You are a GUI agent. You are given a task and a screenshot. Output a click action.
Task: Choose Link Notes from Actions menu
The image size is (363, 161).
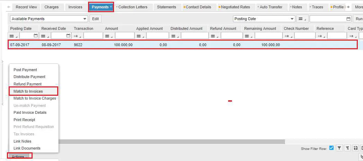pyautogui.click(x=22, y=141)
